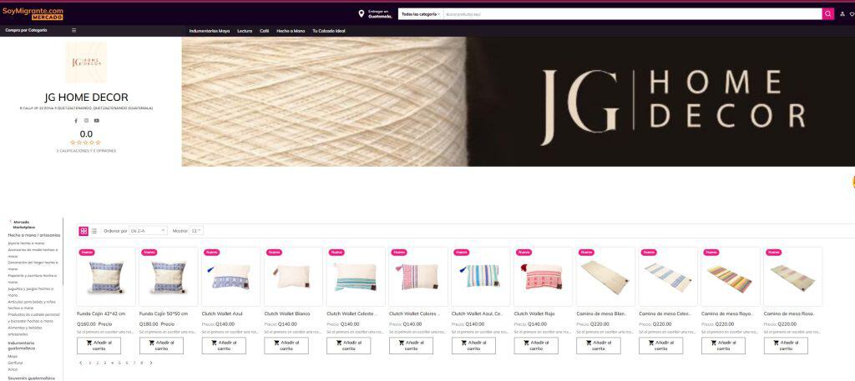Open Indumentaria guatemalteca category
Viewport: 855px width, 381px height.
tap(21, 346)
